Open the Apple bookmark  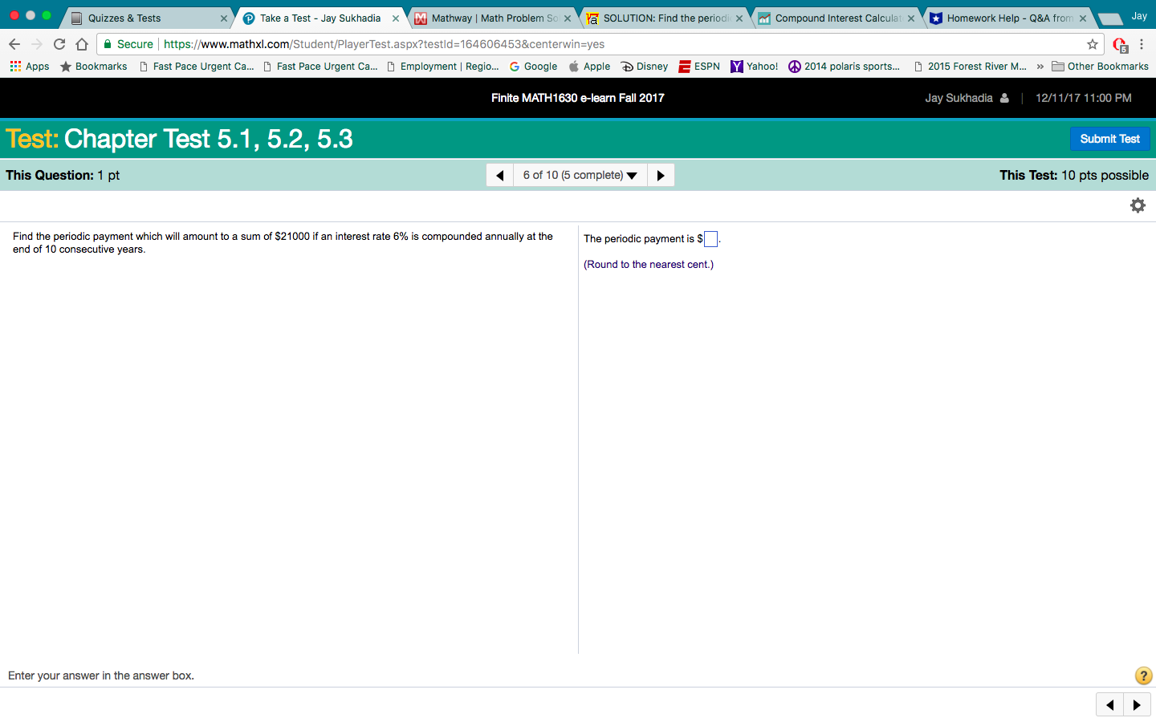[589, 67]
